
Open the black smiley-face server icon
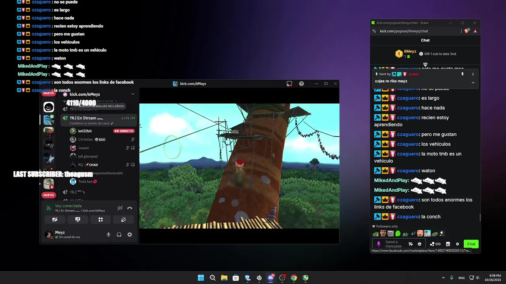[x=49, y=107]
